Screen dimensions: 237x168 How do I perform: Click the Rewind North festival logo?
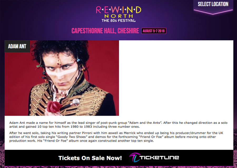118,14
